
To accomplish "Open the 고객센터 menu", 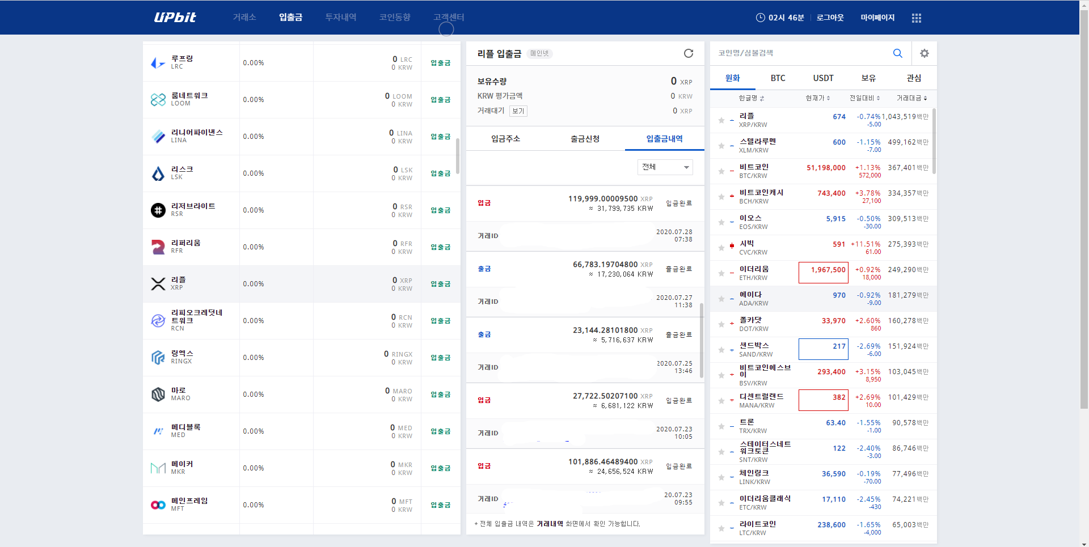I will 449,18.
